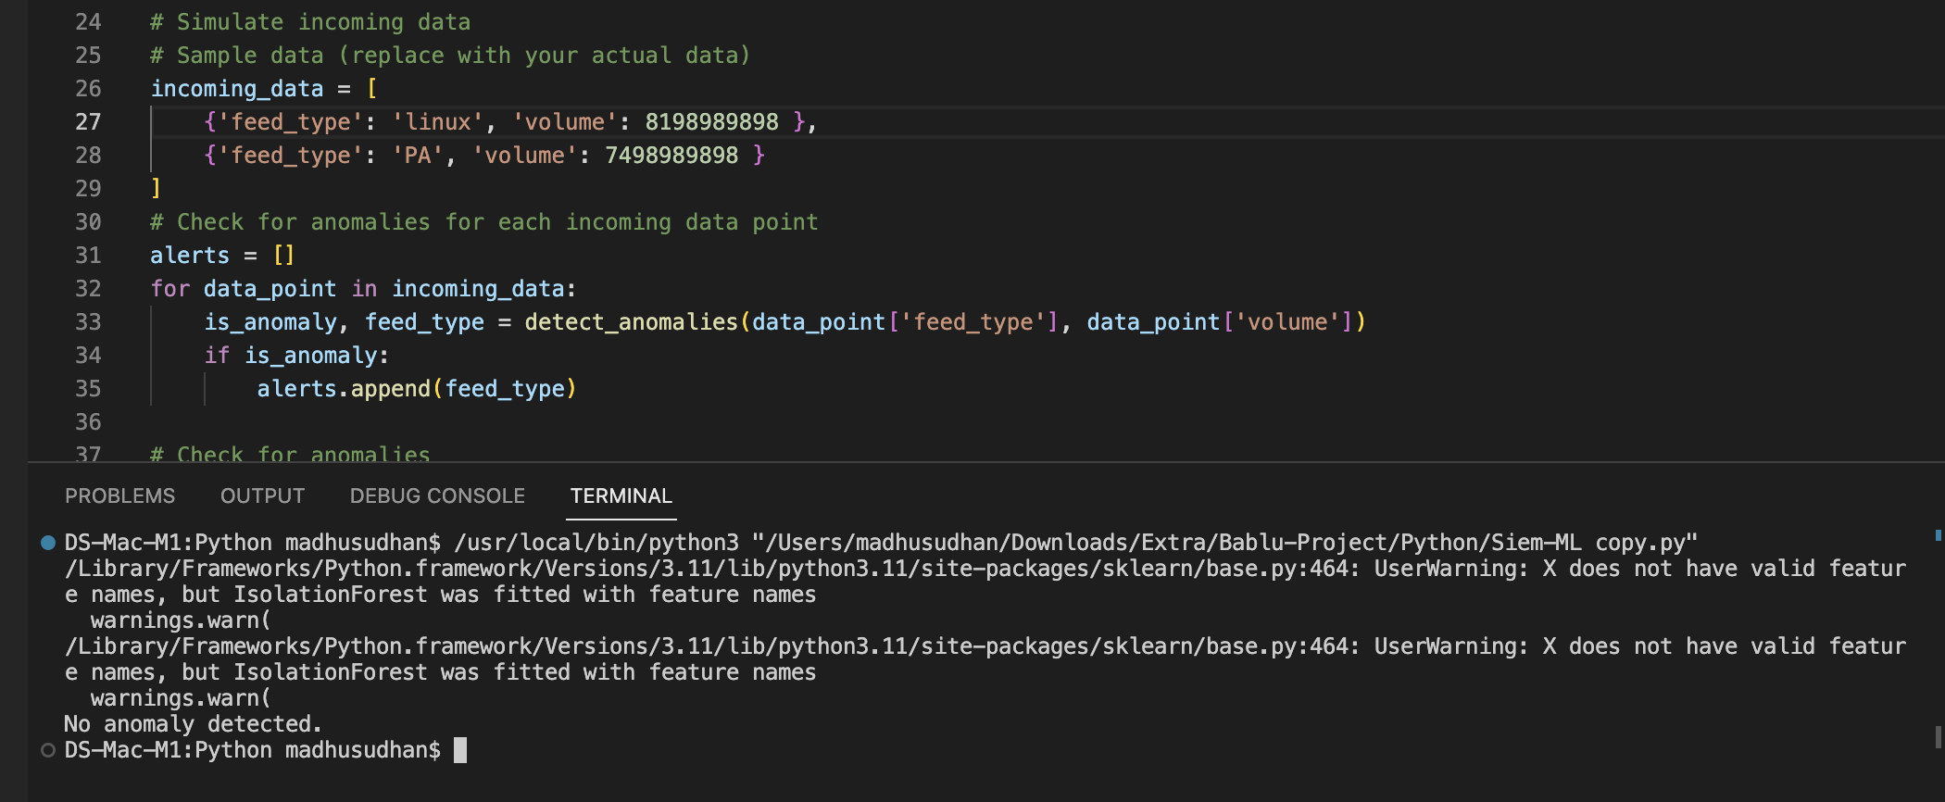
Task: Click the blue successful-command decoration dot in terminal
Action: (x=48, y=543)
